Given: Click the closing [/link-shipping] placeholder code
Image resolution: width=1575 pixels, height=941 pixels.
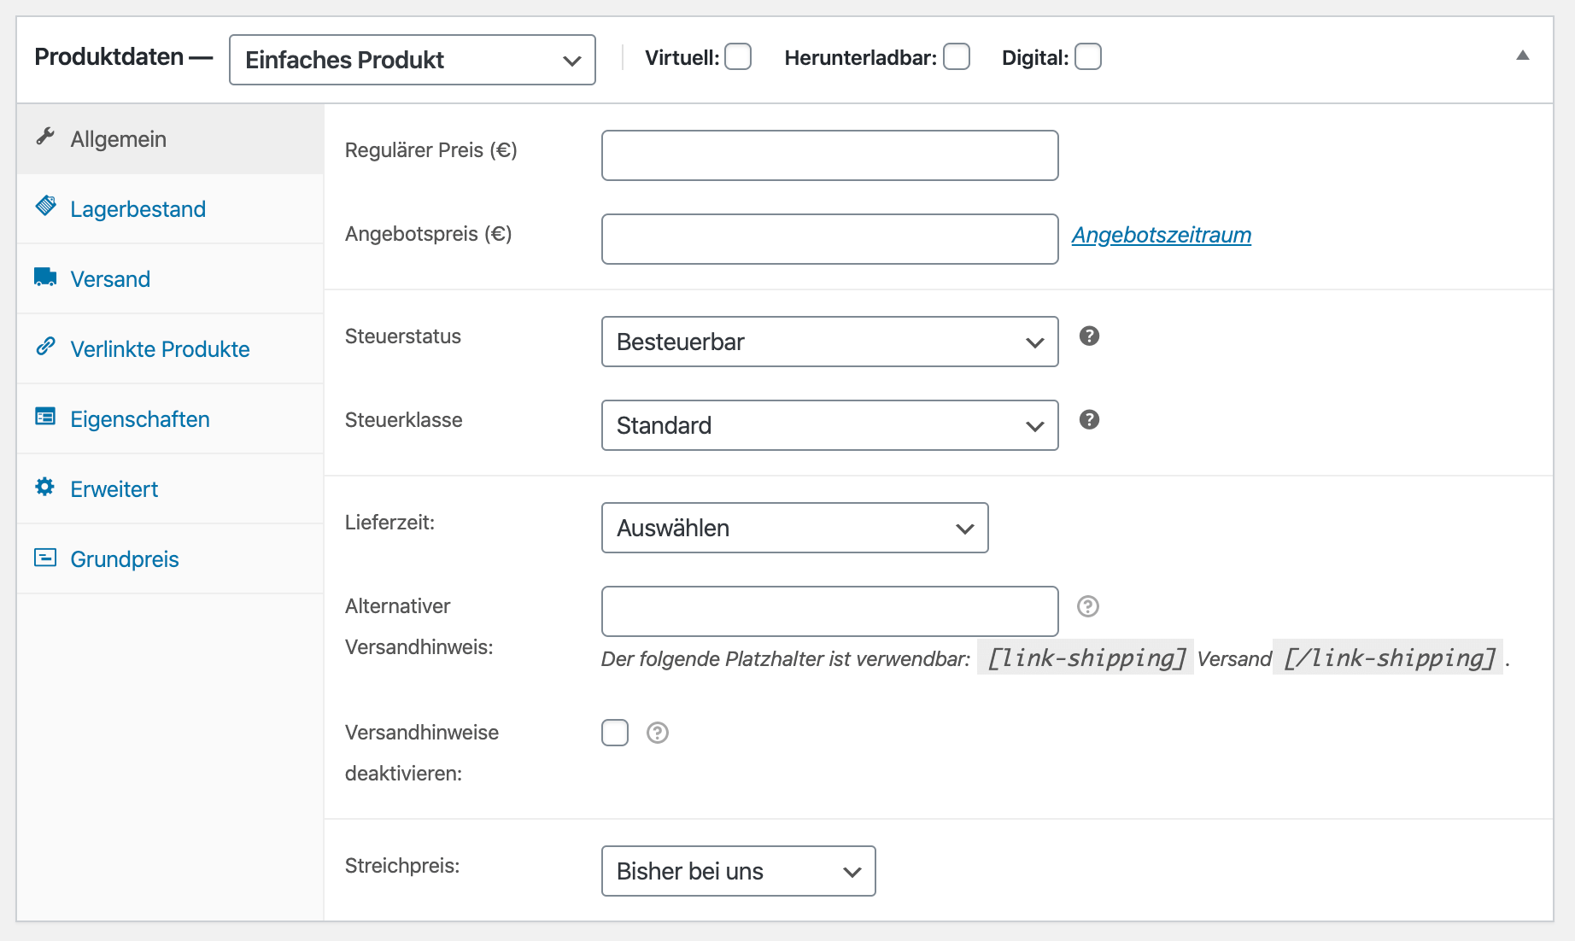Looking at the screenshot, I should [1389, 658].
